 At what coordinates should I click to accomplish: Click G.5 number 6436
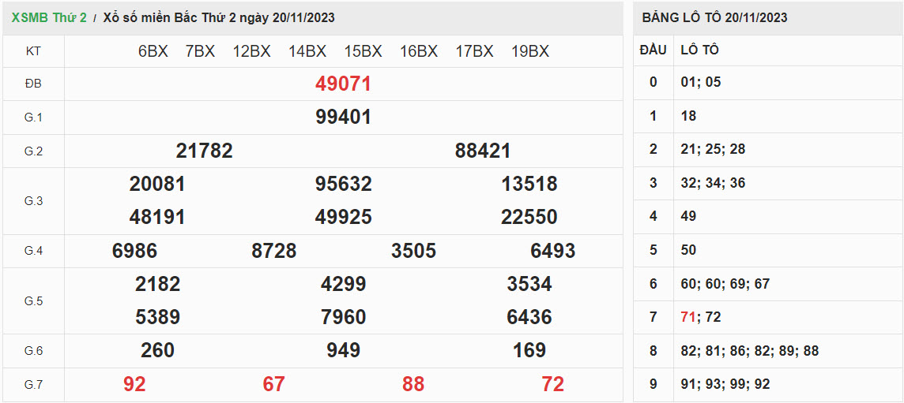click(529, 317)
